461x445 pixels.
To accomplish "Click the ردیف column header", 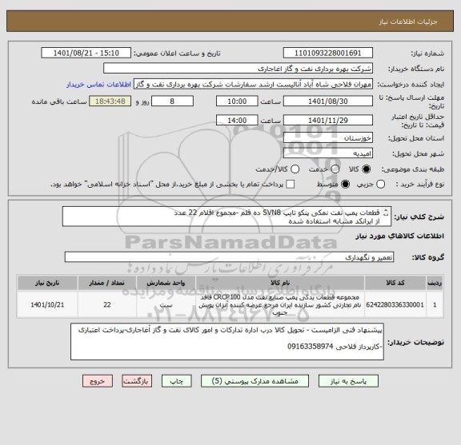I will (435, 283).
